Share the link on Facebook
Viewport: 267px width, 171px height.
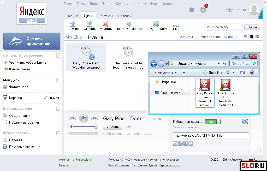(180, 143)
